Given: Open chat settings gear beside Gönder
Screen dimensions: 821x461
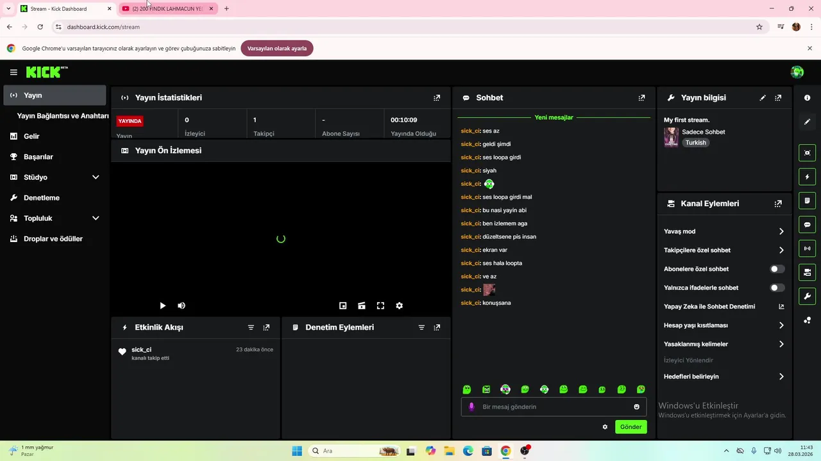Looking at the screenshot, I should [x=605, y=427].
